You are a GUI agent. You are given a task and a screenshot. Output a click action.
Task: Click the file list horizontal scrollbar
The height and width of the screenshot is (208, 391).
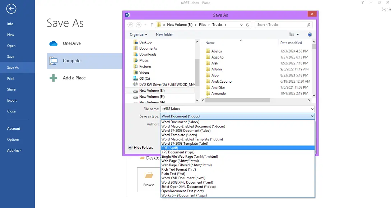(238, 100)
